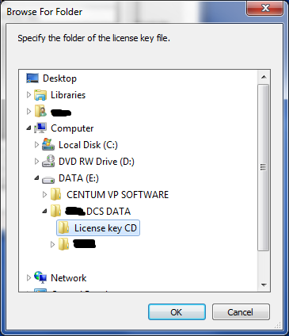Select the DVD RW Drive (D:) icon
This screenshot has height=336, width=289.
(48, 162)
